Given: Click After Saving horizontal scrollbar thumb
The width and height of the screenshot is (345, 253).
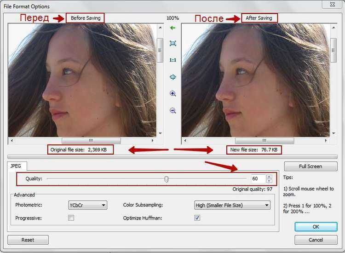Looking at the screenshot, I should (x=264, y=140).
